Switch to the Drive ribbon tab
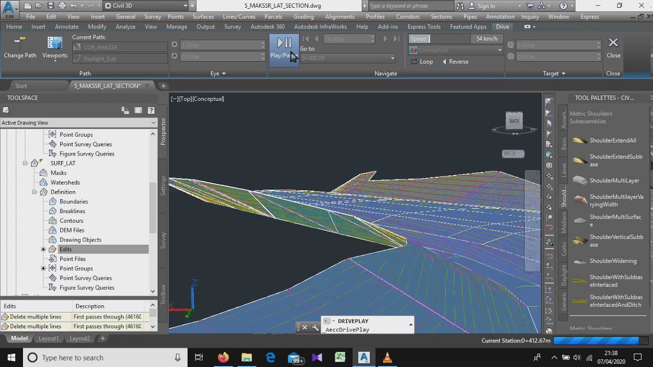This screenshot has height=367, width=653. click(x=503, y=27)
